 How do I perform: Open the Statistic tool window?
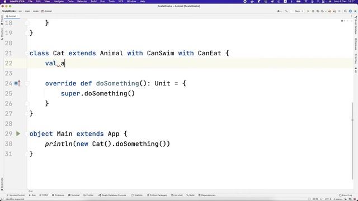tap(137, 195)
